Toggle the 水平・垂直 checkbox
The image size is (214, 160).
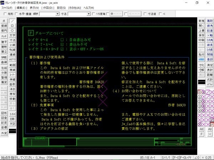point(16,14)
